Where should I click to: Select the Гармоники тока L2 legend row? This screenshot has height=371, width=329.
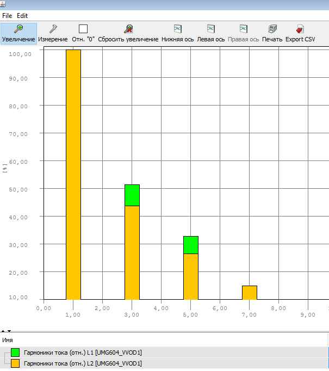pos(82,363)
